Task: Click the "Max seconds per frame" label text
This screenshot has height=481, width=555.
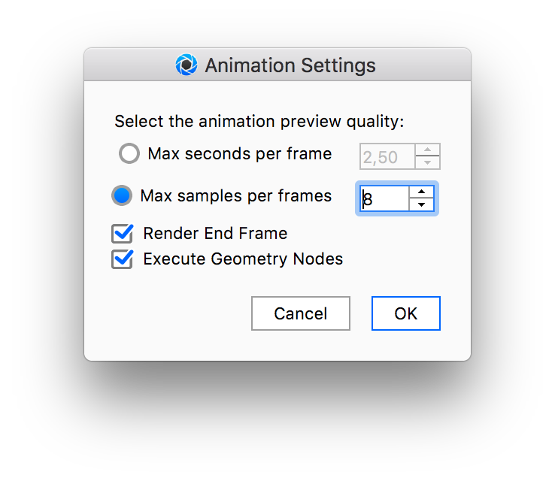Action: tap(239, 154)
